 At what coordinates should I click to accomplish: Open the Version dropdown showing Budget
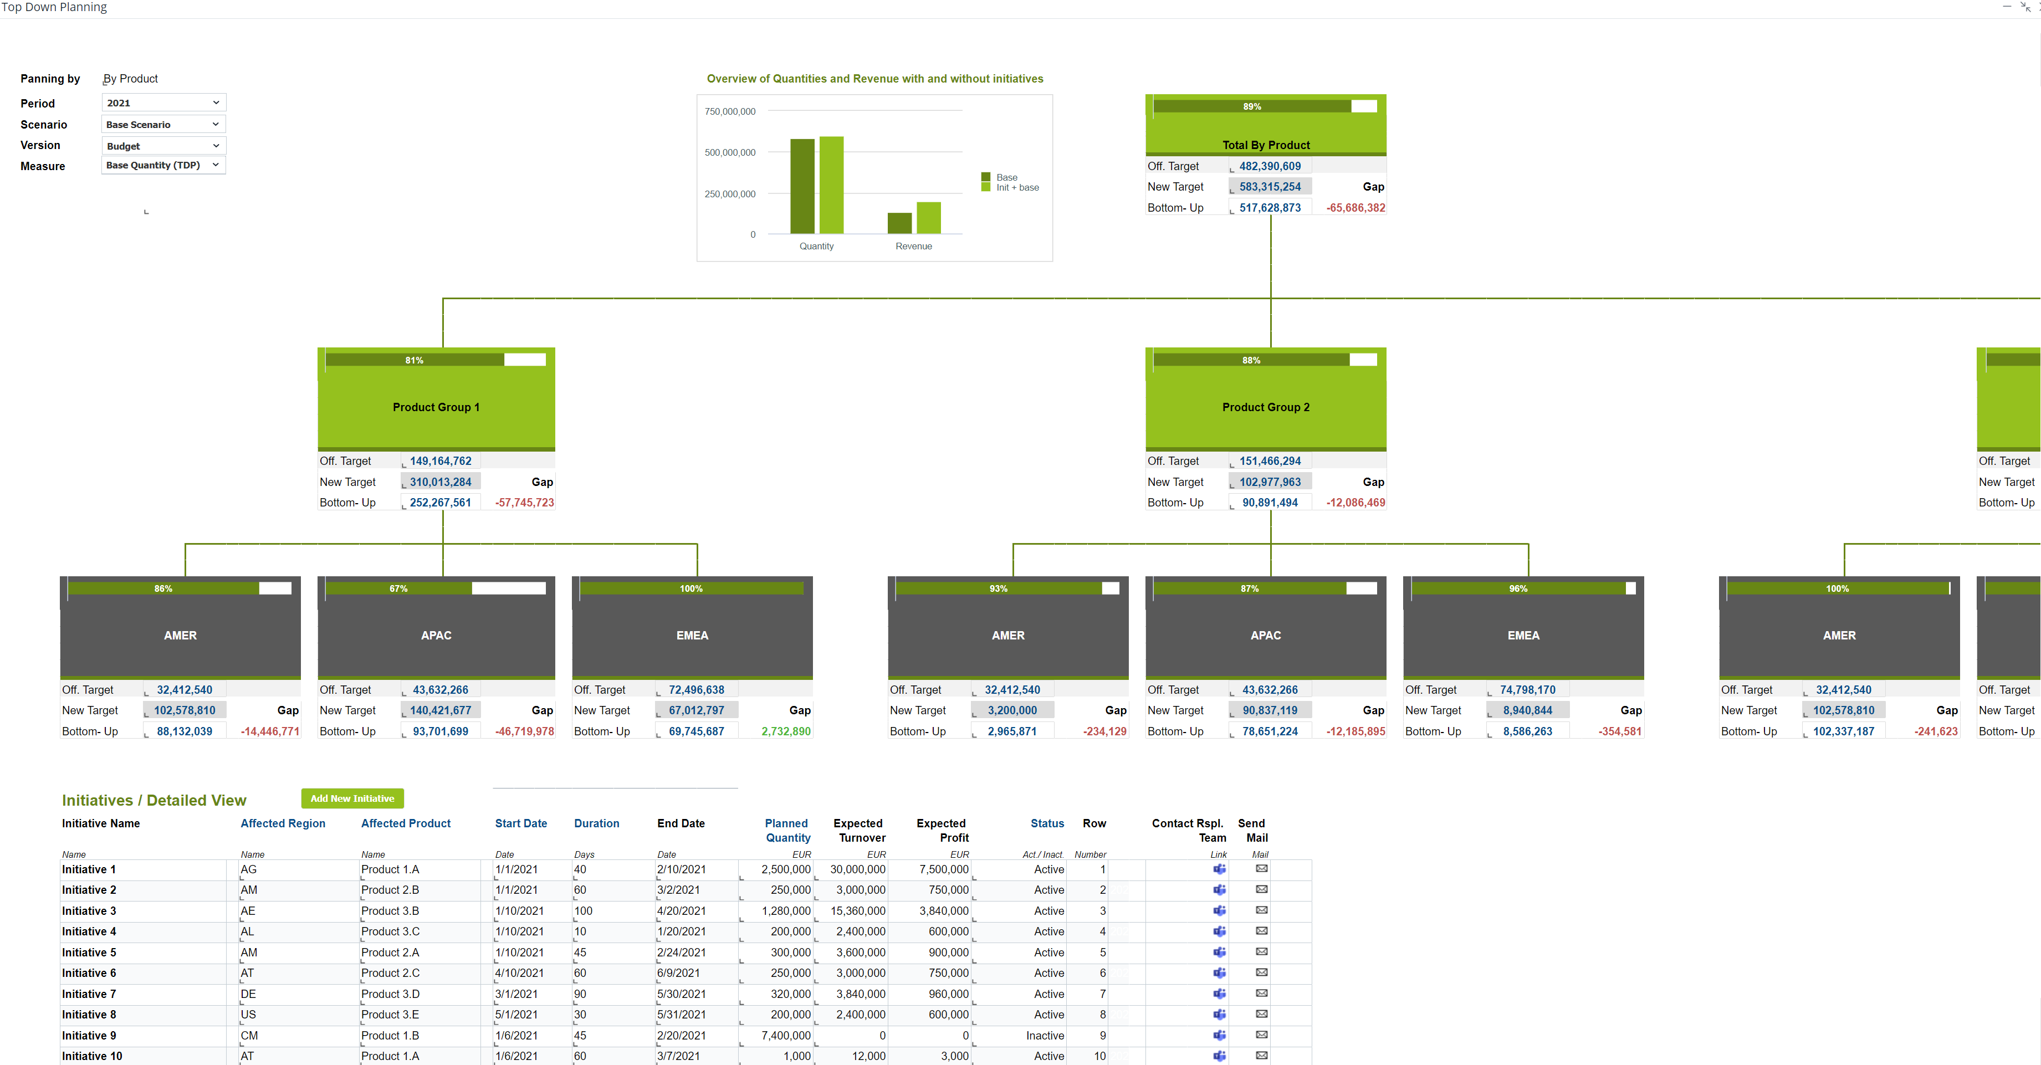point(164,146)
